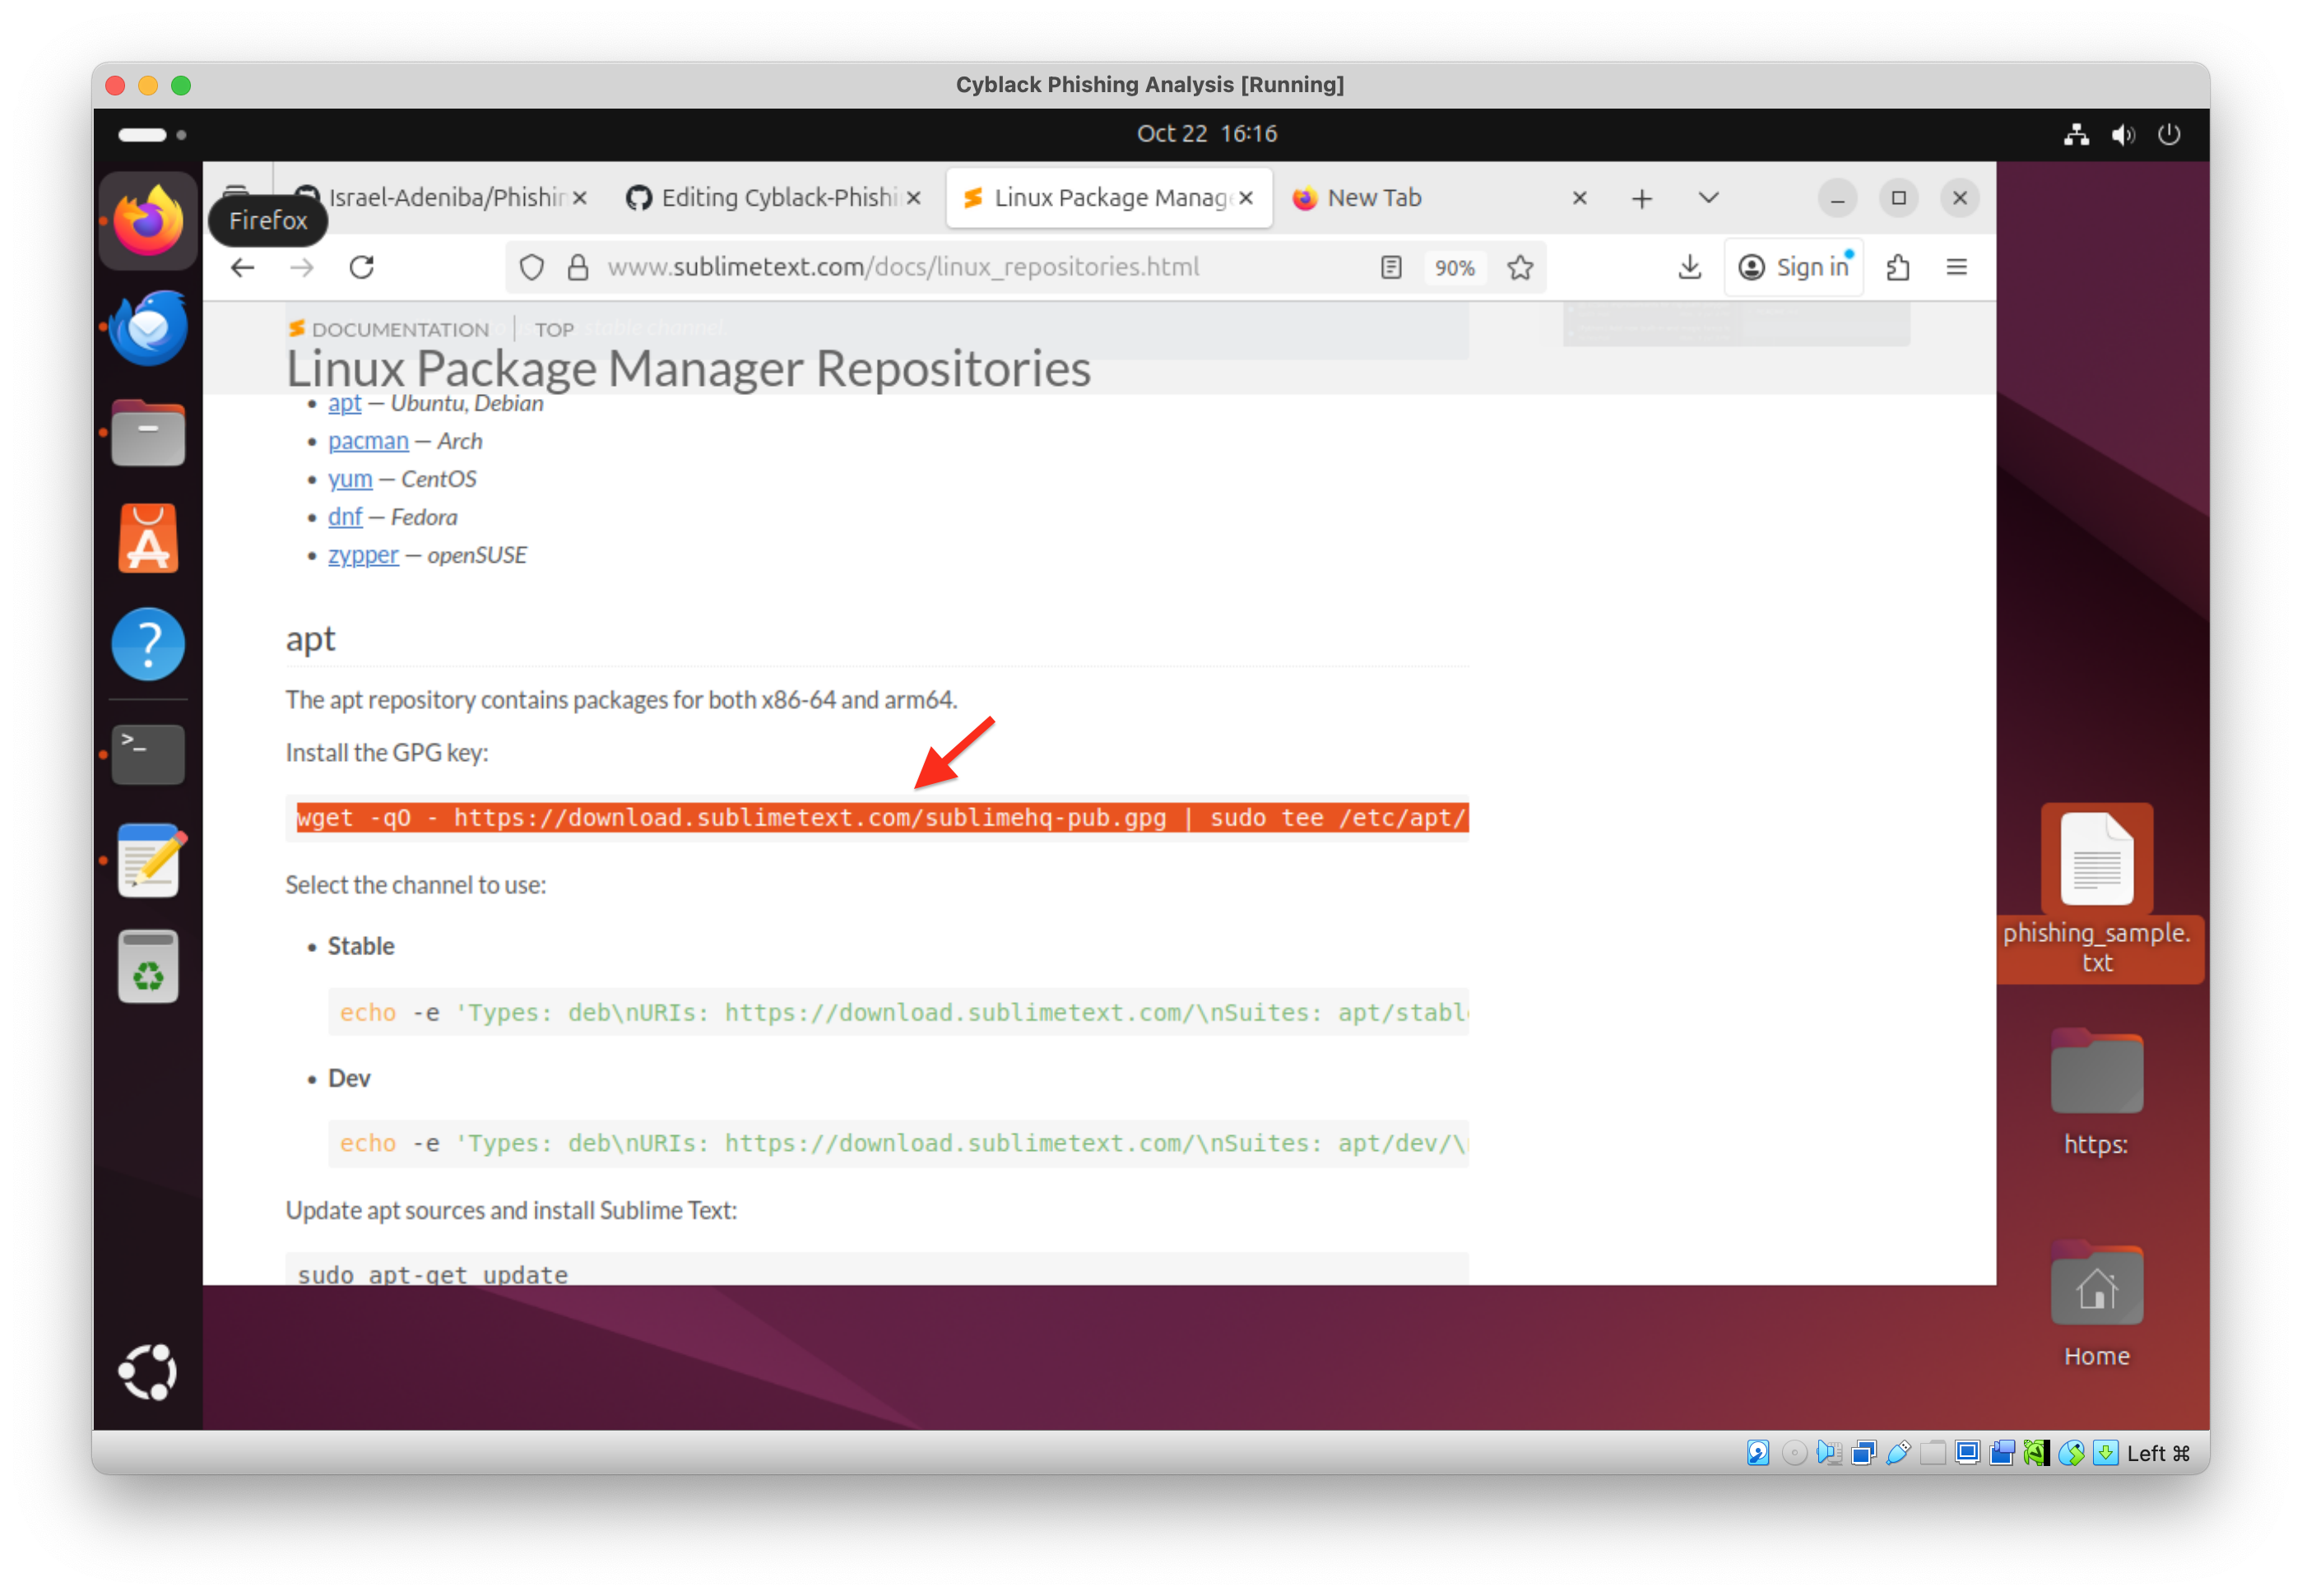
Task: Open a new tab with plus button
Action: (x=1642, y=198)
